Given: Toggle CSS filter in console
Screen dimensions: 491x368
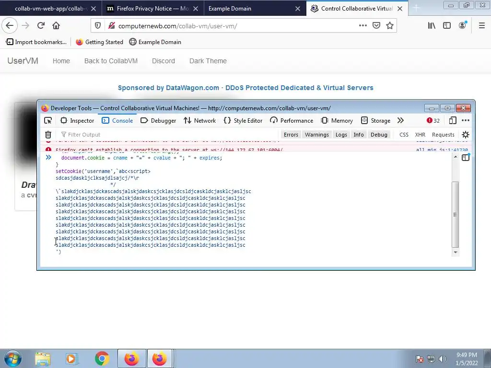Looking at the screenshot, I should [404, 135].
